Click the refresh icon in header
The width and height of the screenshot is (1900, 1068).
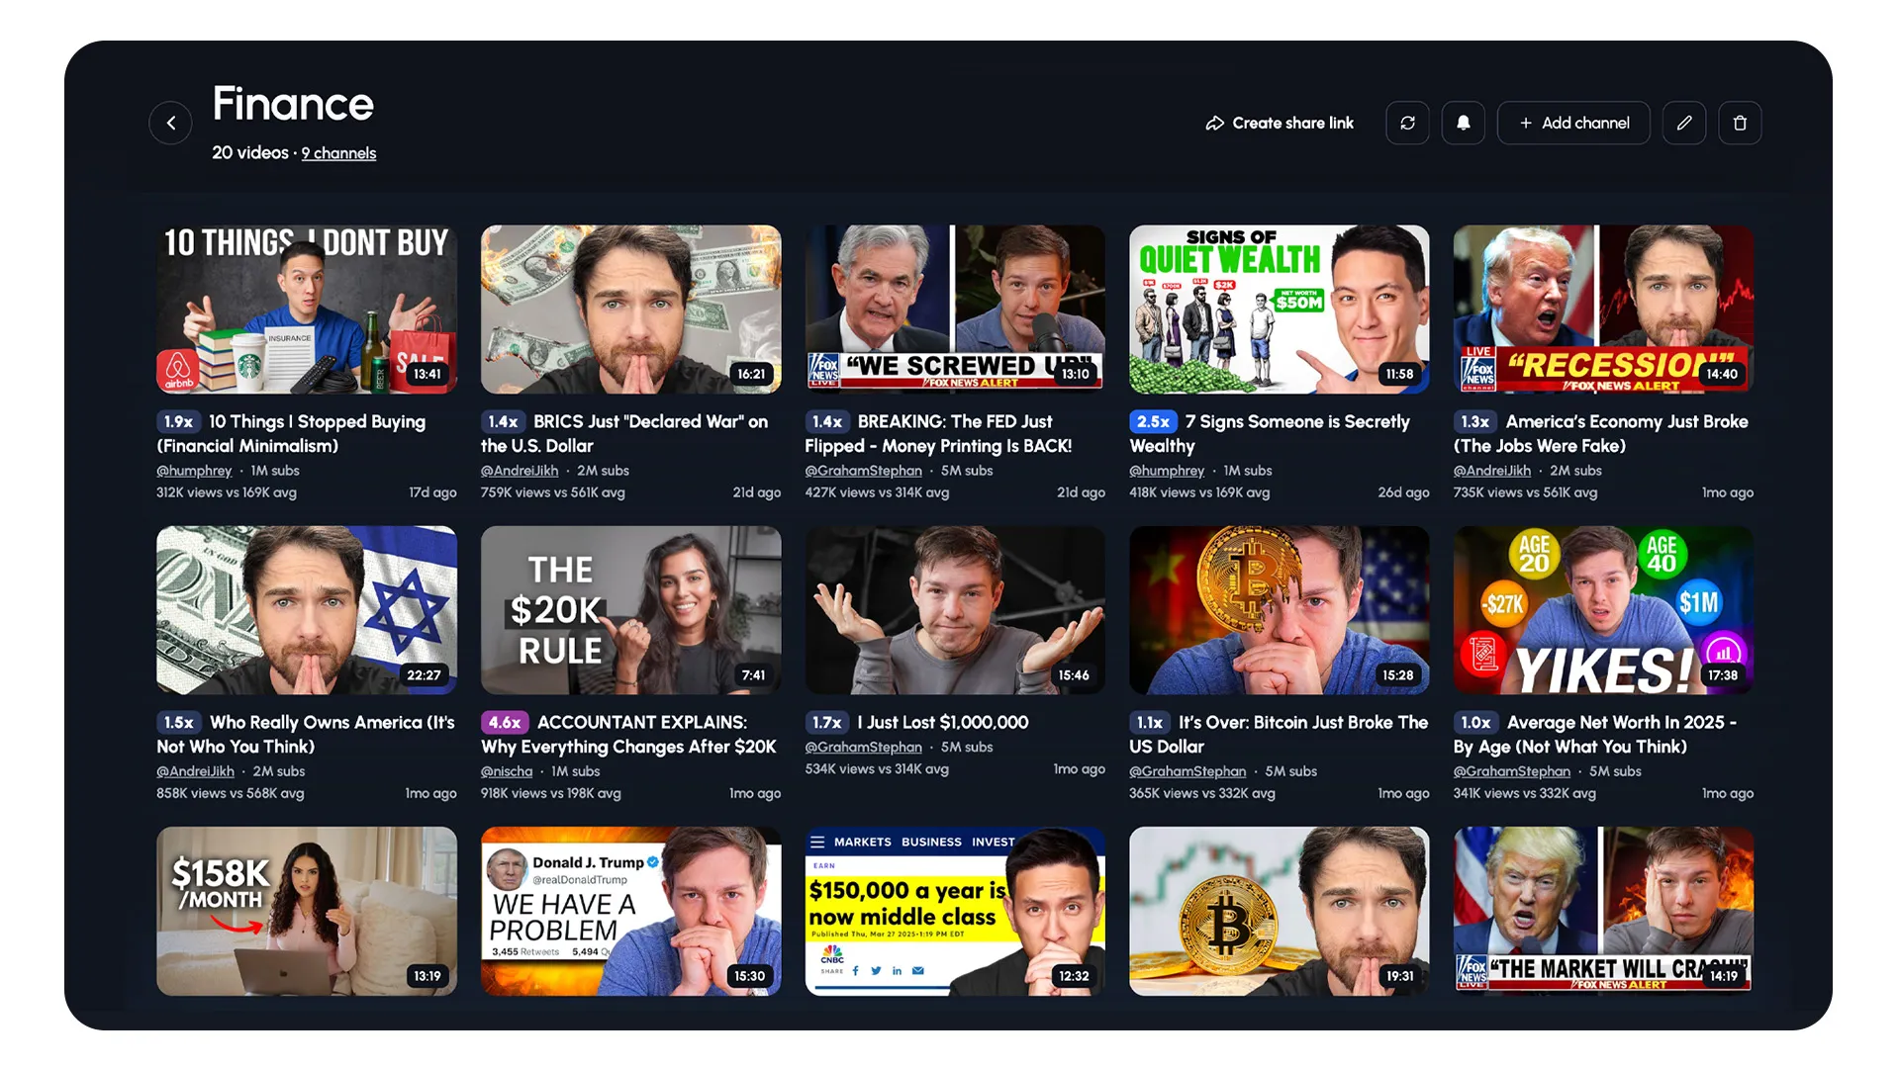(1407, 123)
